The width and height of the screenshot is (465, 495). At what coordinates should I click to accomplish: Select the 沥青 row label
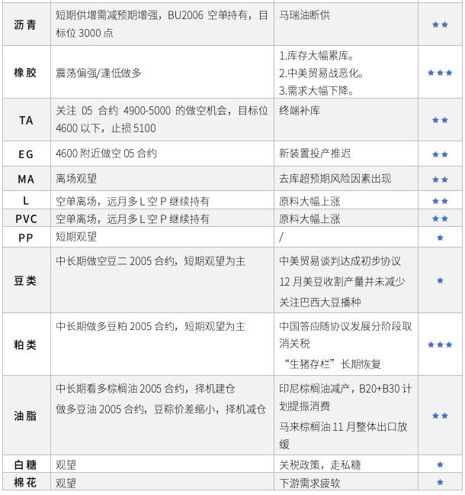click(25, 24)
